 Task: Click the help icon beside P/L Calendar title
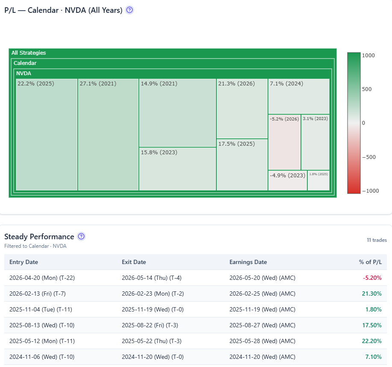[130, 10]
